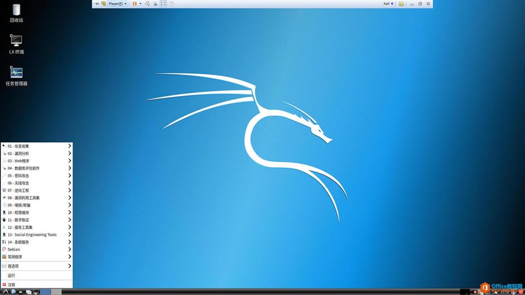Pause the VM using the pause icon
Viewport: 525px width, 295px height.
point(134,4)
